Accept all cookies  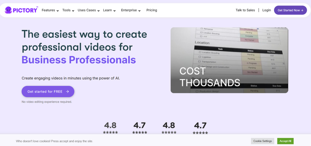(x=285, y=141)
